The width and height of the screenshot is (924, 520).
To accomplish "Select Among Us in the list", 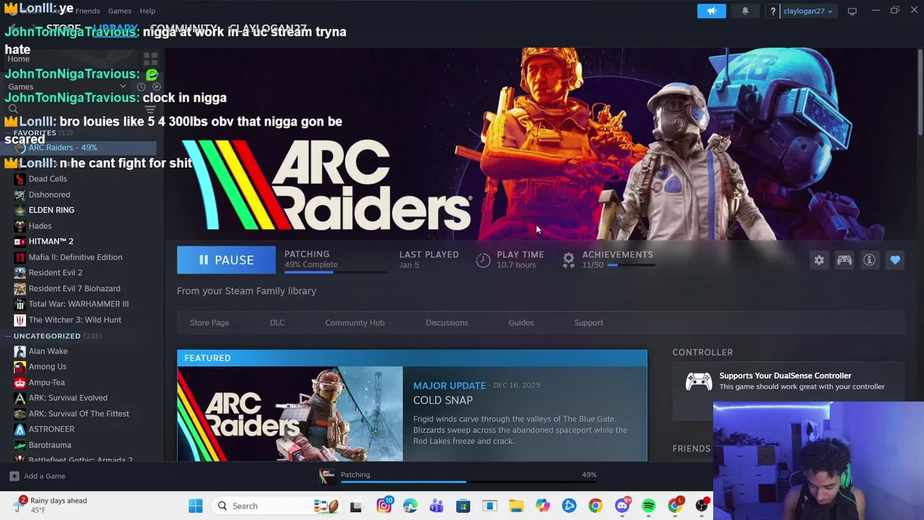I will tap(47, 367).
